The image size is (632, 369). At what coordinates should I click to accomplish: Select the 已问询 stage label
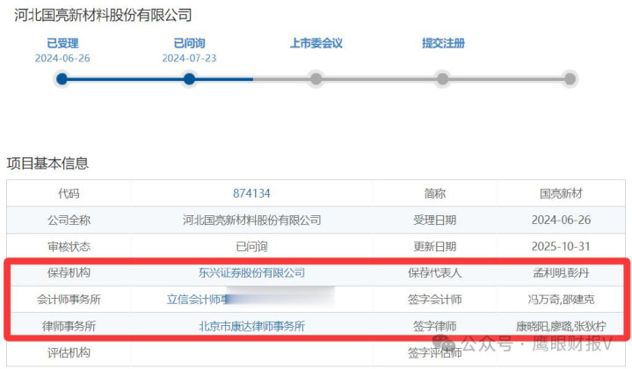click(x=189, y=43)
